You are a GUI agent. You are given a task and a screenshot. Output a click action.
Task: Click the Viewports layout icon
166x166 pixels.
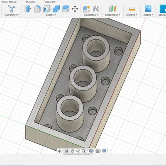point(104,151)
